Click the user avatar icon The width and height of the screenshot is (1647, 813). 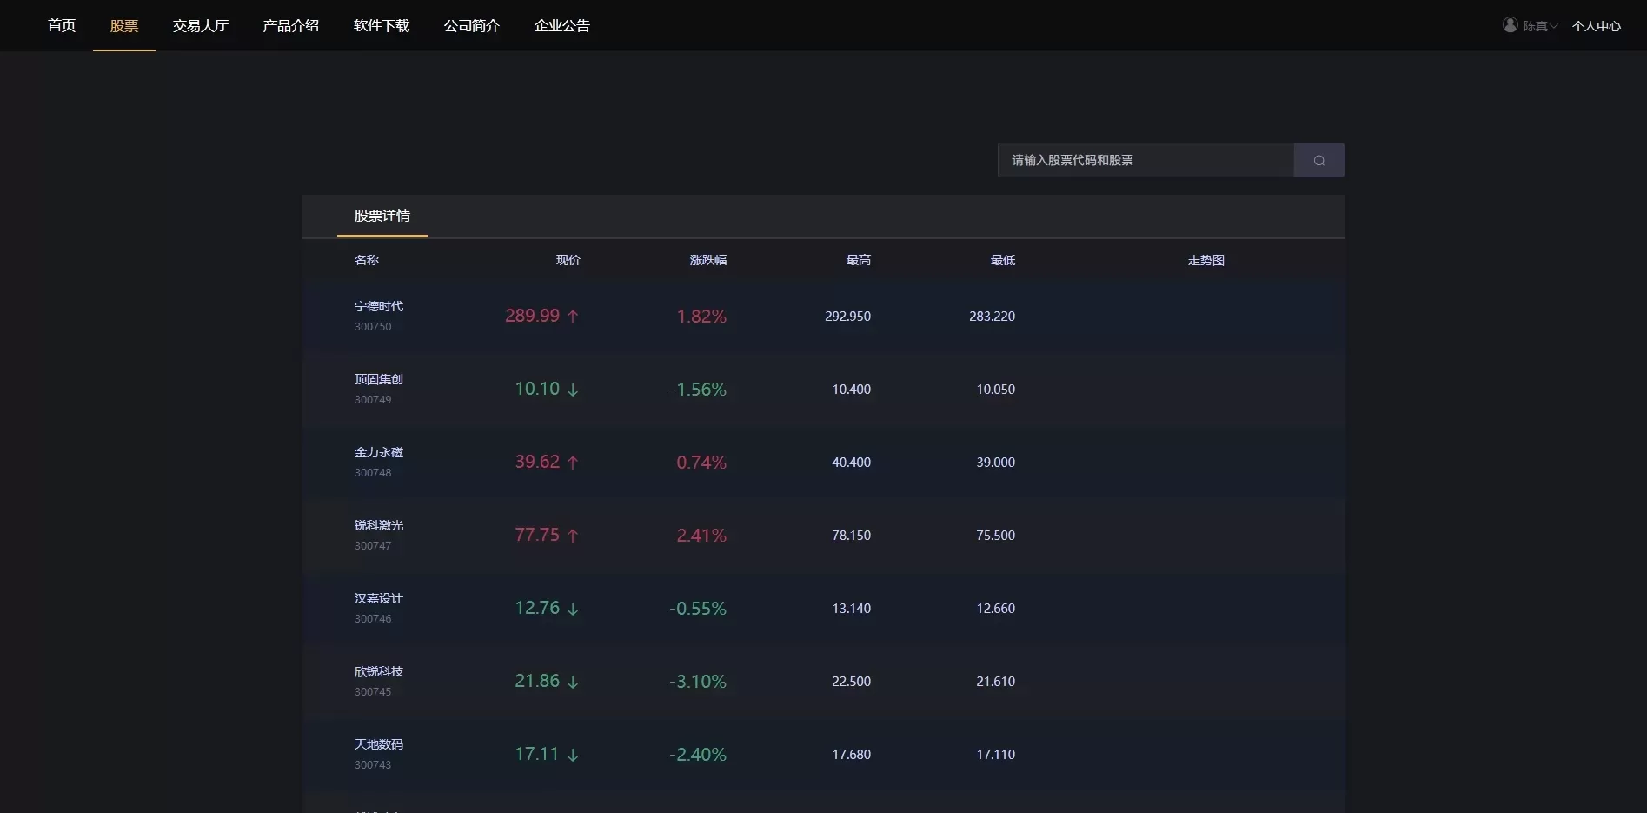(1511, 25)
